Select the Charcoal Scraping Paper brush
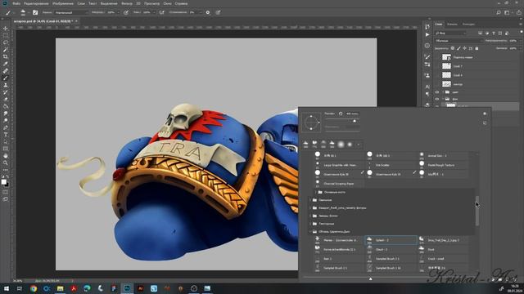 pos(339,184)
